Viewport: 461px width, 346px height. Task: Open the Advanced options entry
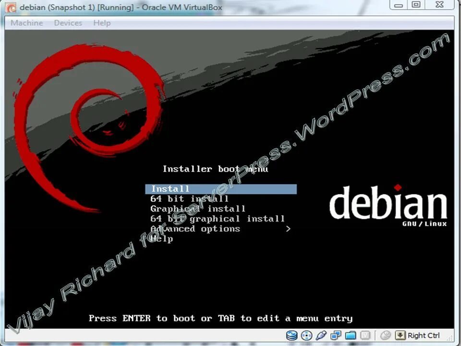click(195, 229)
